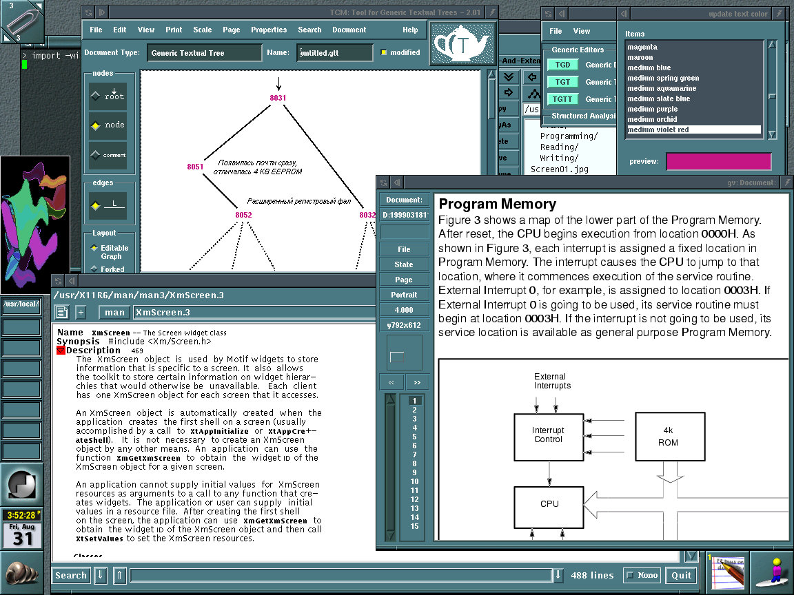Screen dimensions: 794x595
Task: Select the root node type in TCM
Action: click(108, 96)
